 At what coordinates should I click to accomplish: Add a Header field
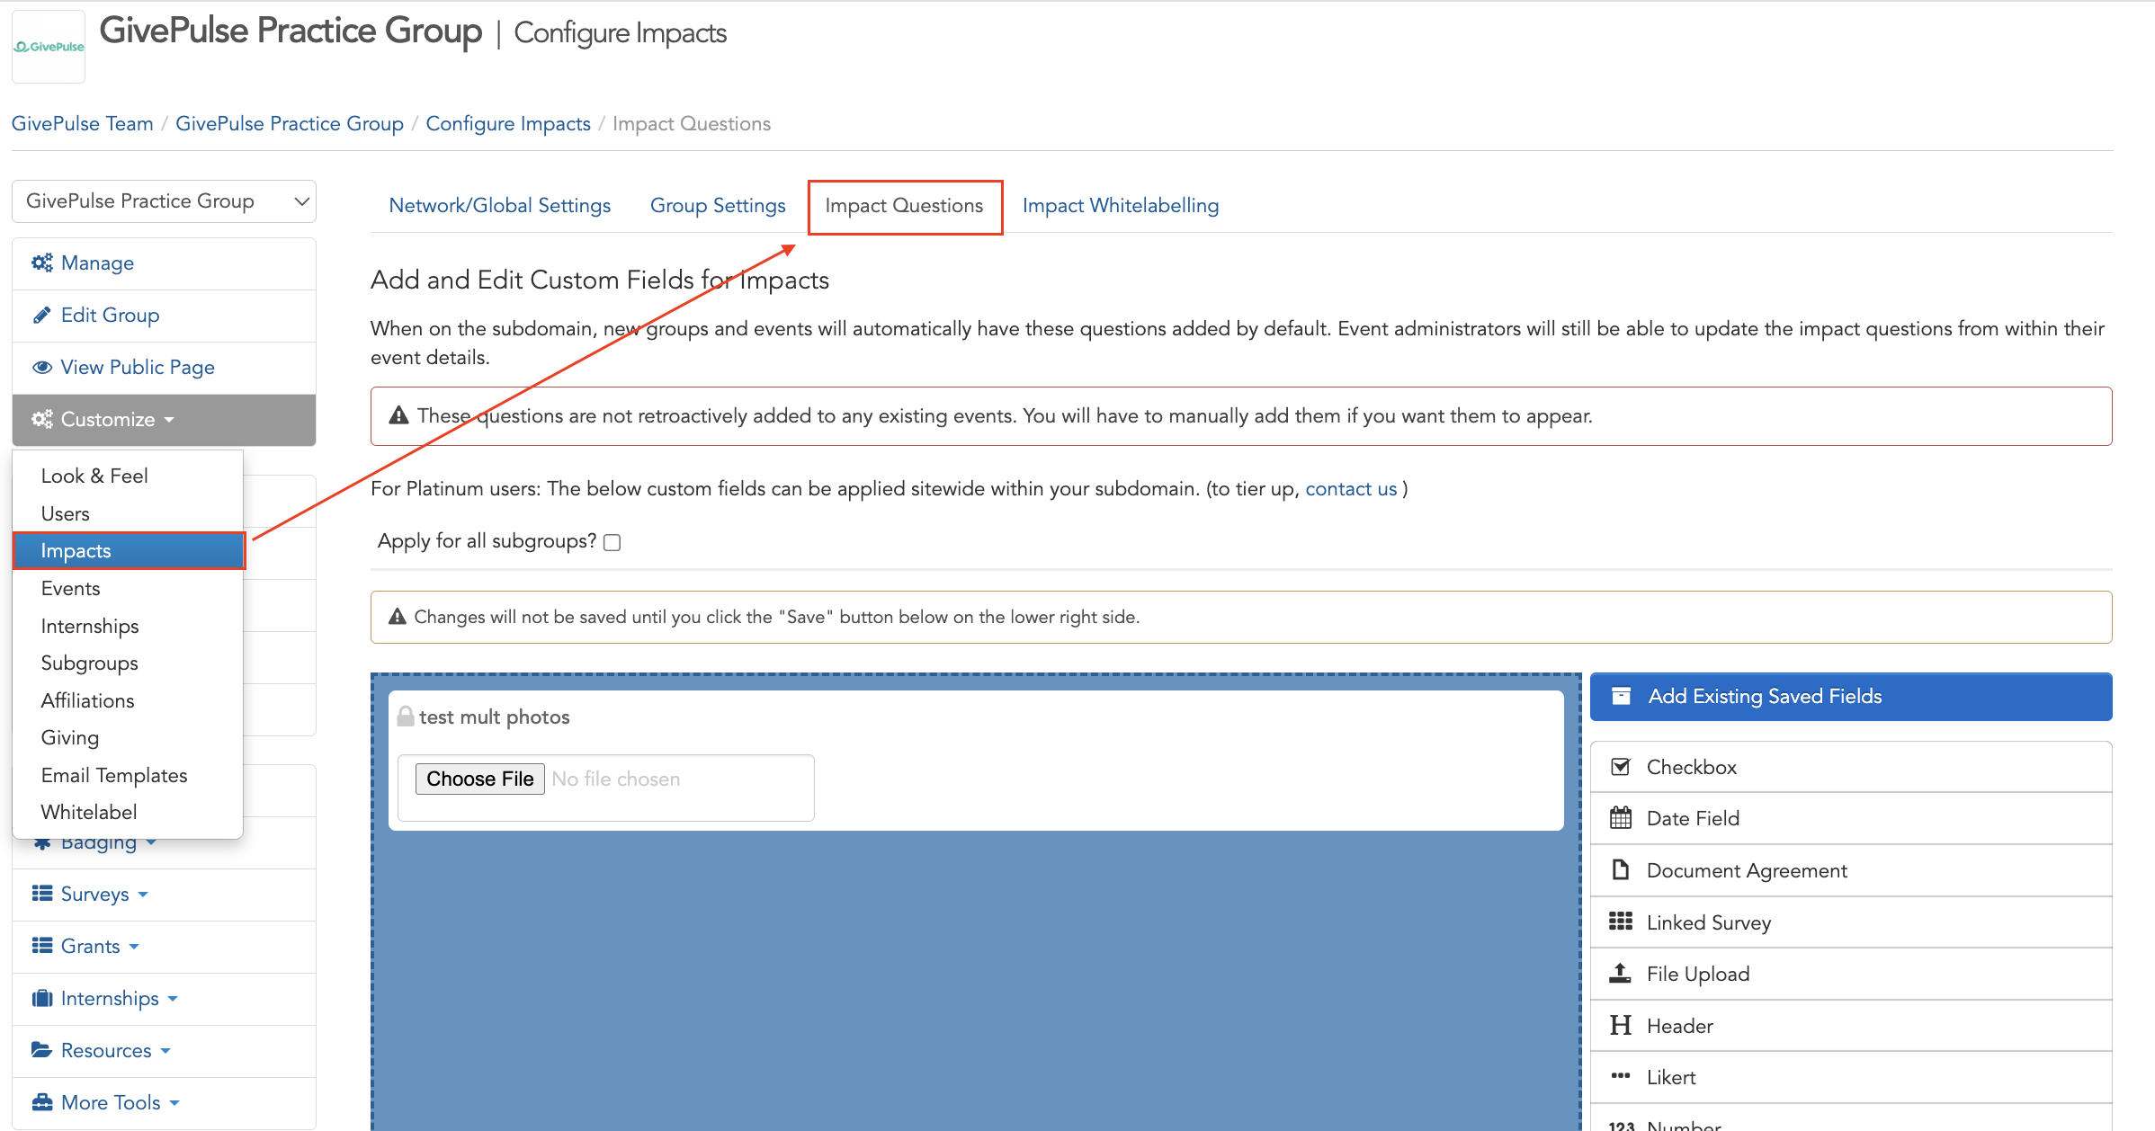(x=1851, y=1026)
